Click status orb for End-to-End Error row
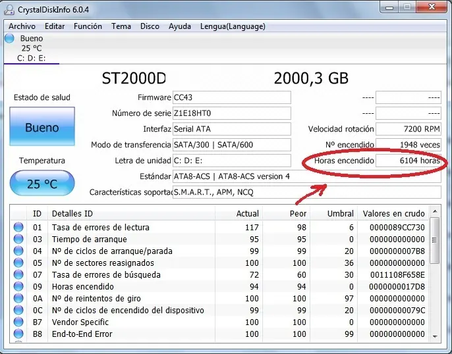 (18, 334)
